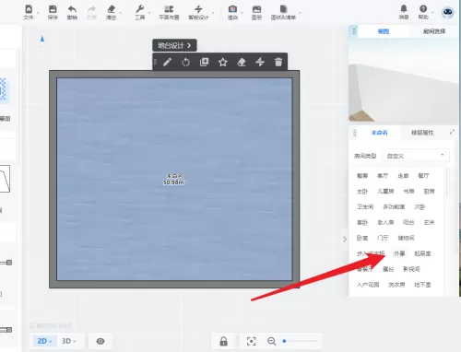The height and width of the screenshot is (352, 461).
Task: Choose room type 餐厅
Action: 423,176
